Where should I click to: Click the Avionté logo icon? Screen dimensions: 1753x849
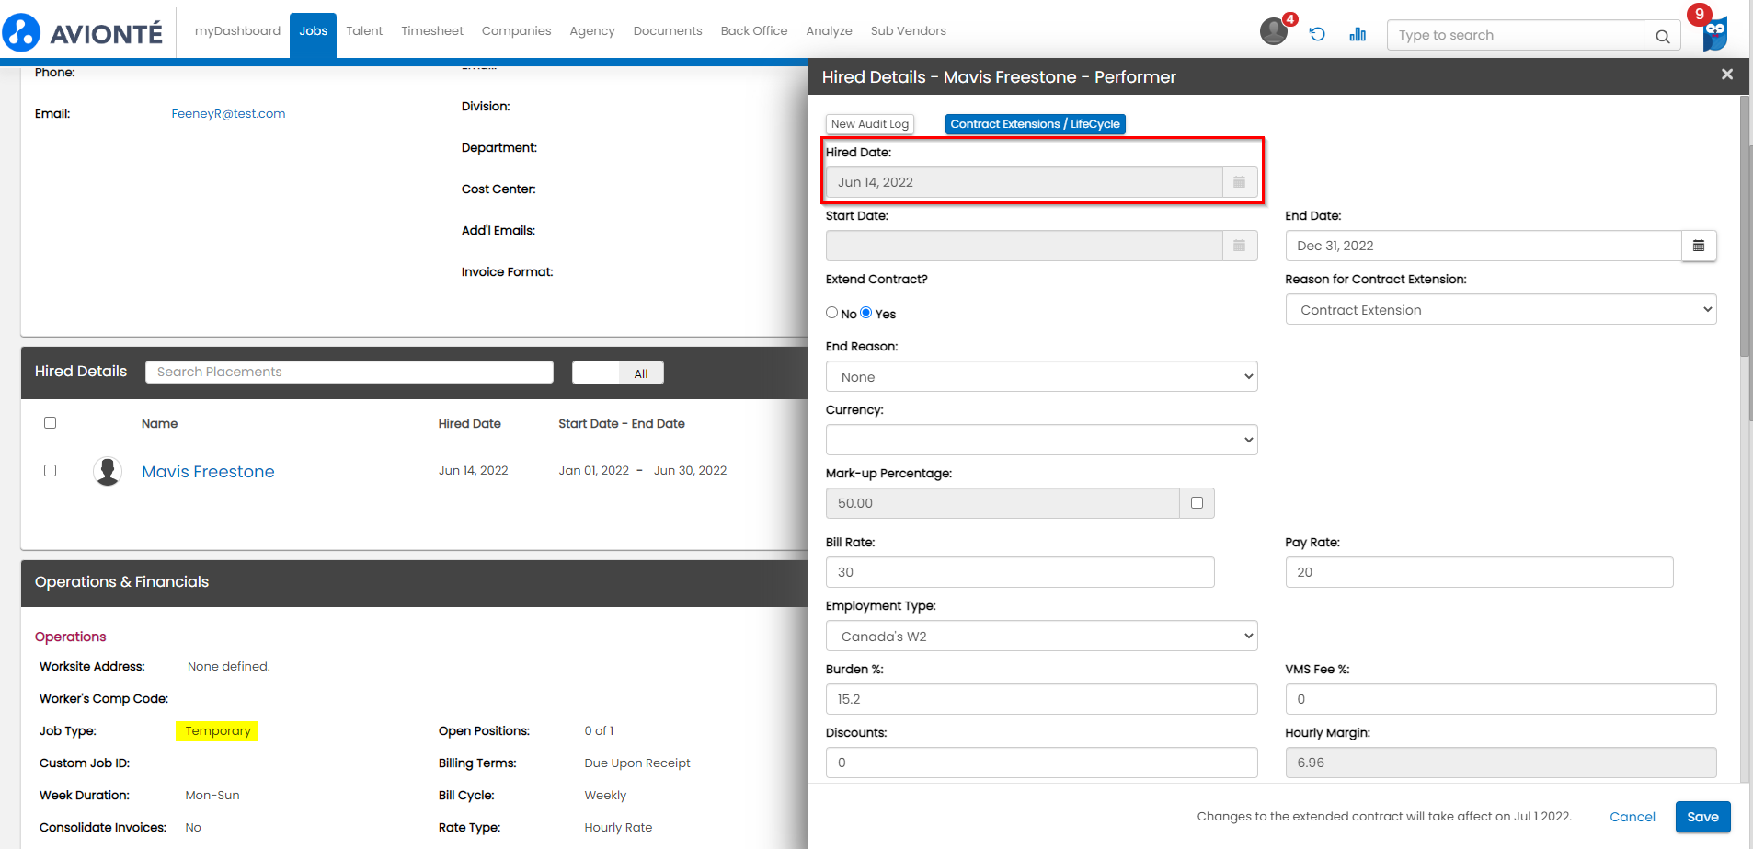pyautogui.click(x=21, y=33)
